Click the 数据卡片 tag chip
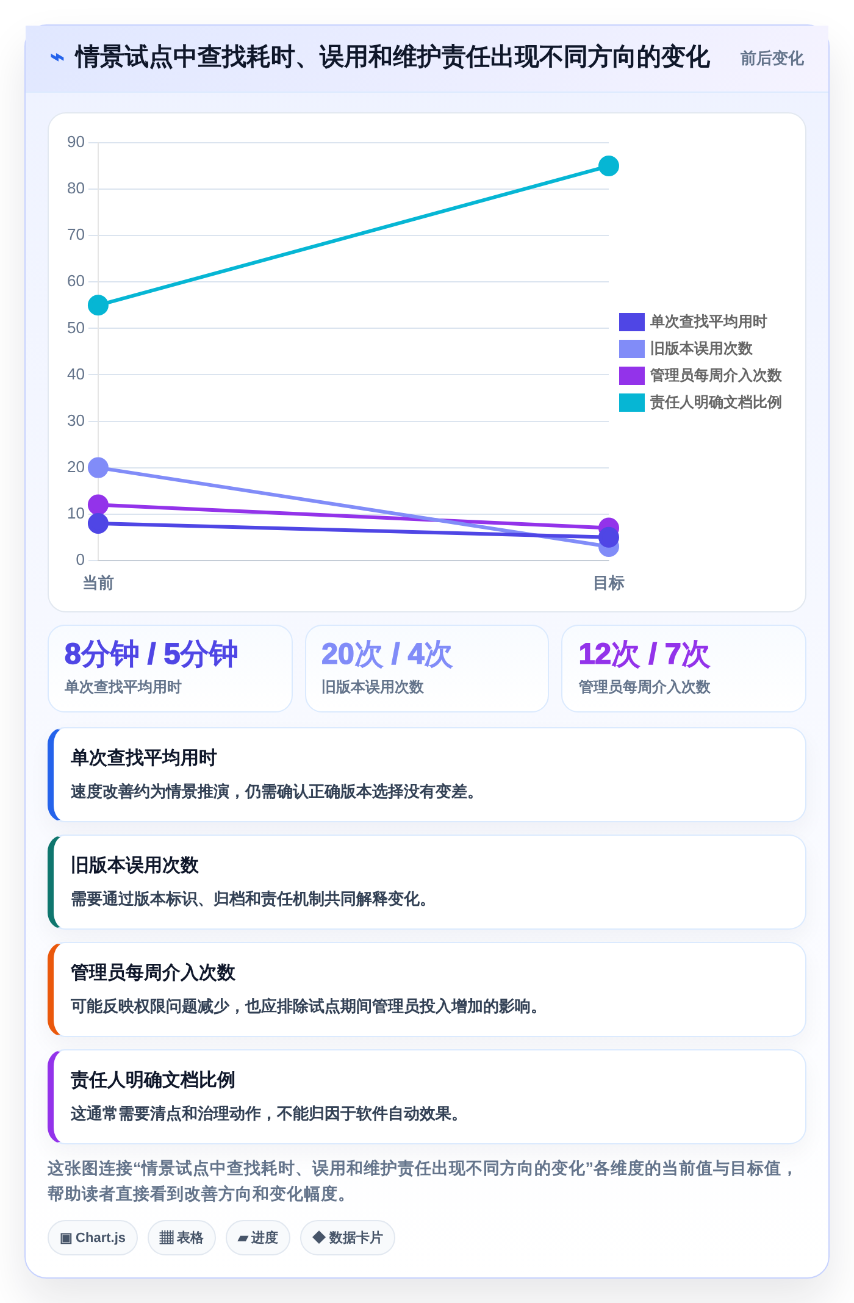This screenshot has height=1303, width=854. (348, 1238)
